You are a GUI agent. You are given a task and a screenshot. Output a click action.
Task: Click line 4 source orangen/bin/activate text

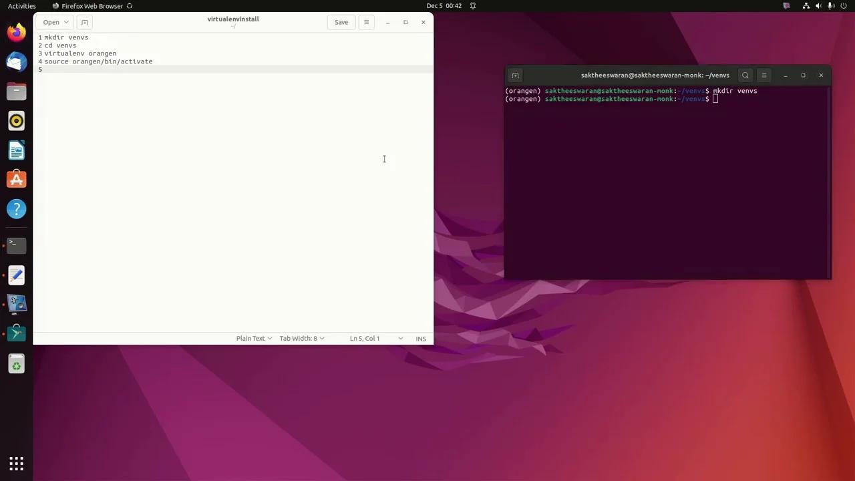coord(98,61)
